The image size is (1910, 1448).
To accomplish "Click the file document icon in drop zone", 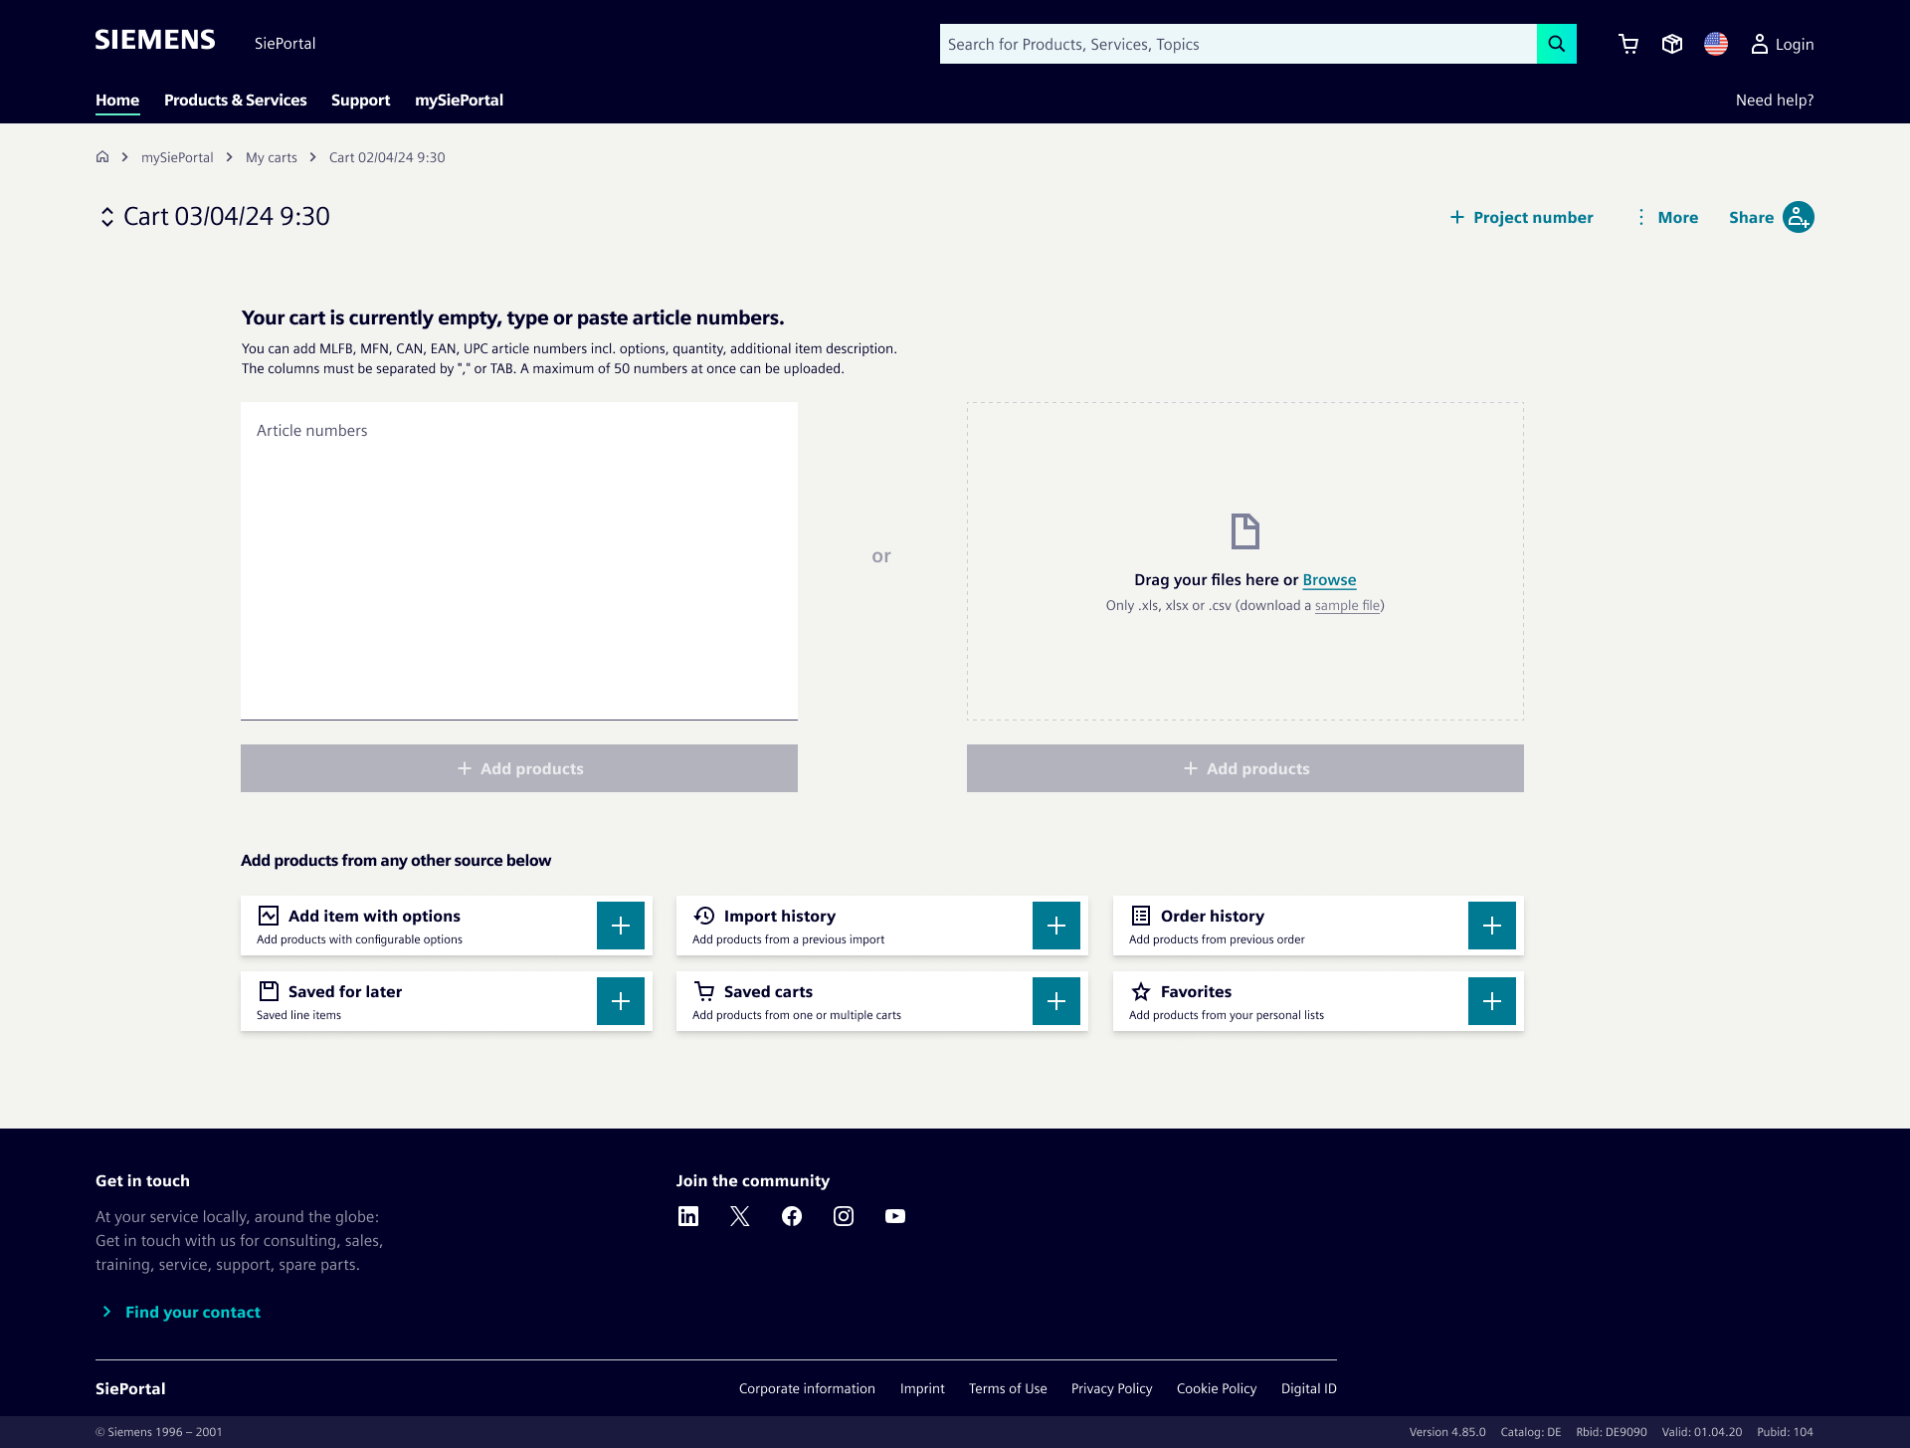I will 1245,531.
